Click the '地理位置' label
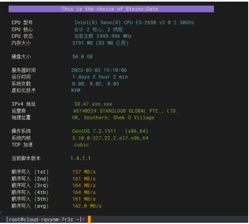The image size is (249, 224). click(21, 118)
